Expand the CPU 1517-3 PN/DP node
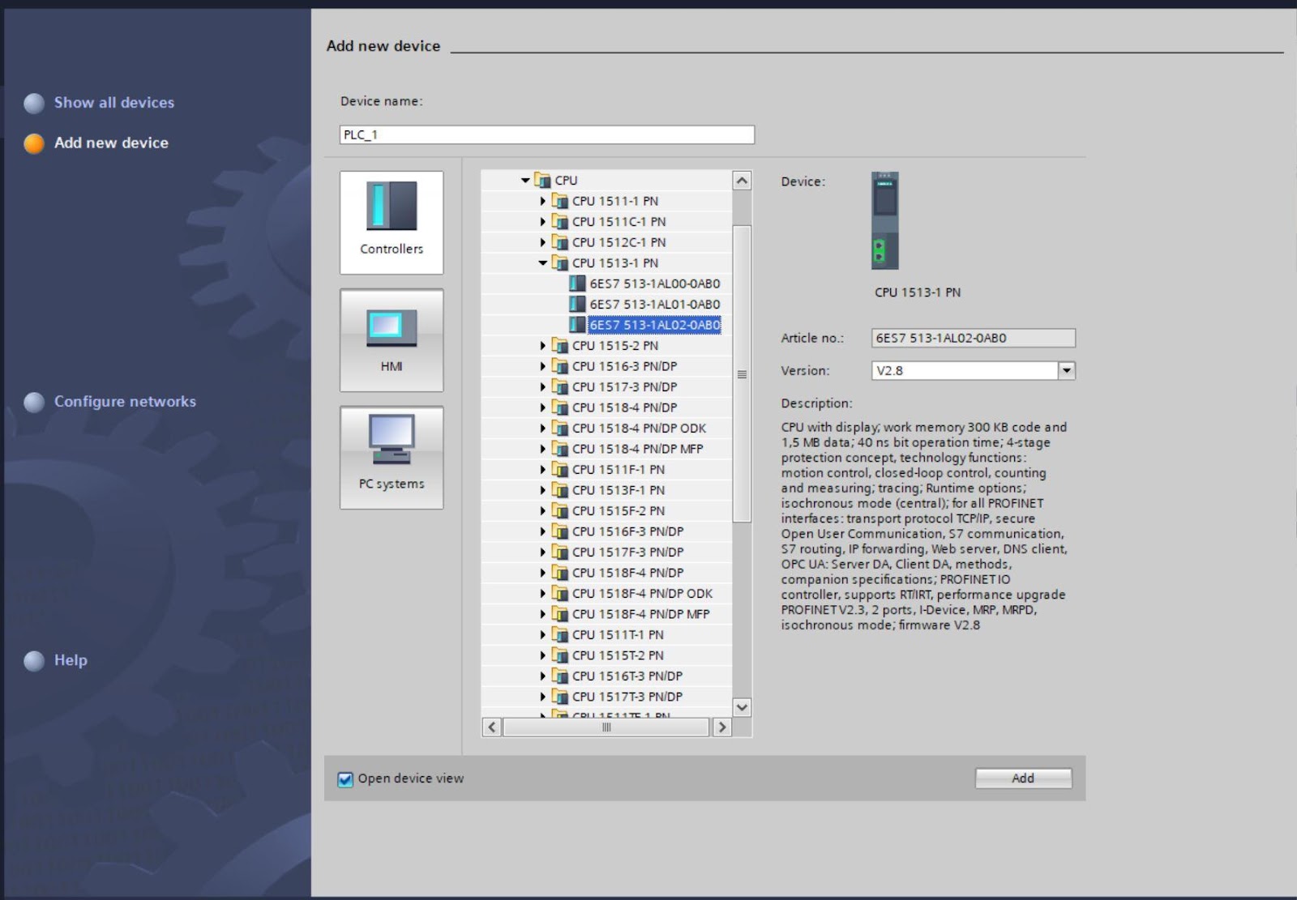 pos(542,387)
